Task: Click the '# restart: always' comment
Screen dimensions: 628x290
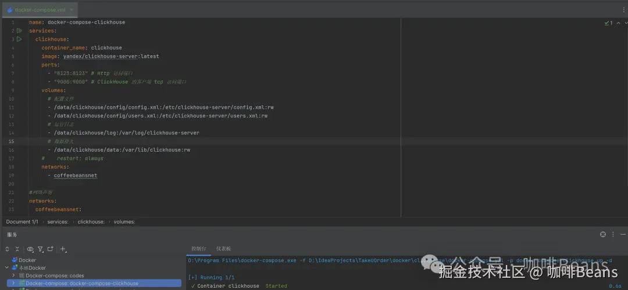Action: pyautogui.click(x=73, y=158)
